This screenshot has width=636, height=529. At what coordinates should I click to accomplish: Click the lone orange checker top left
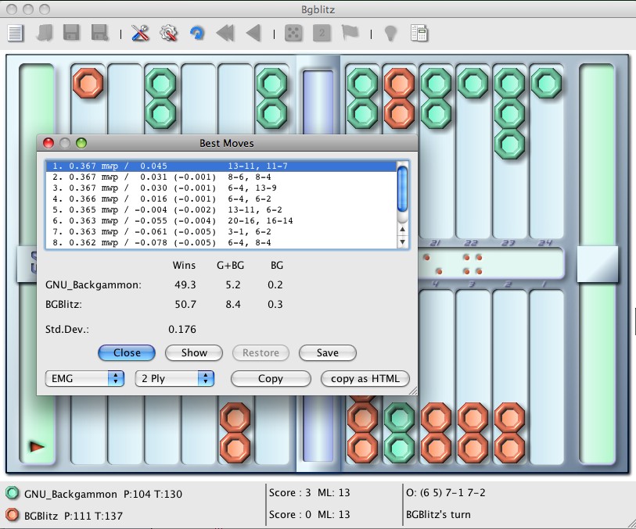pos(88,83)
